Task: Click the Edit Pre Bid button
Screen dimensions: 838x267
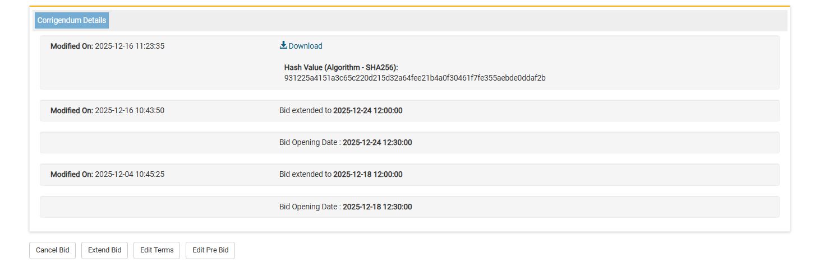Action: click(x=210, y=250)
